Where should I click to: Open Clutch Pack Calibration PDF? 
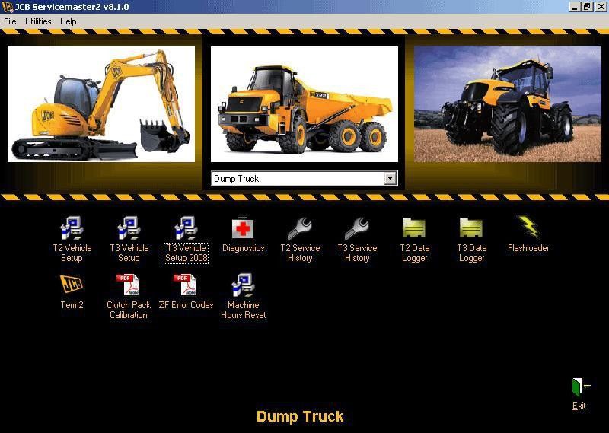tap(128, 285)
